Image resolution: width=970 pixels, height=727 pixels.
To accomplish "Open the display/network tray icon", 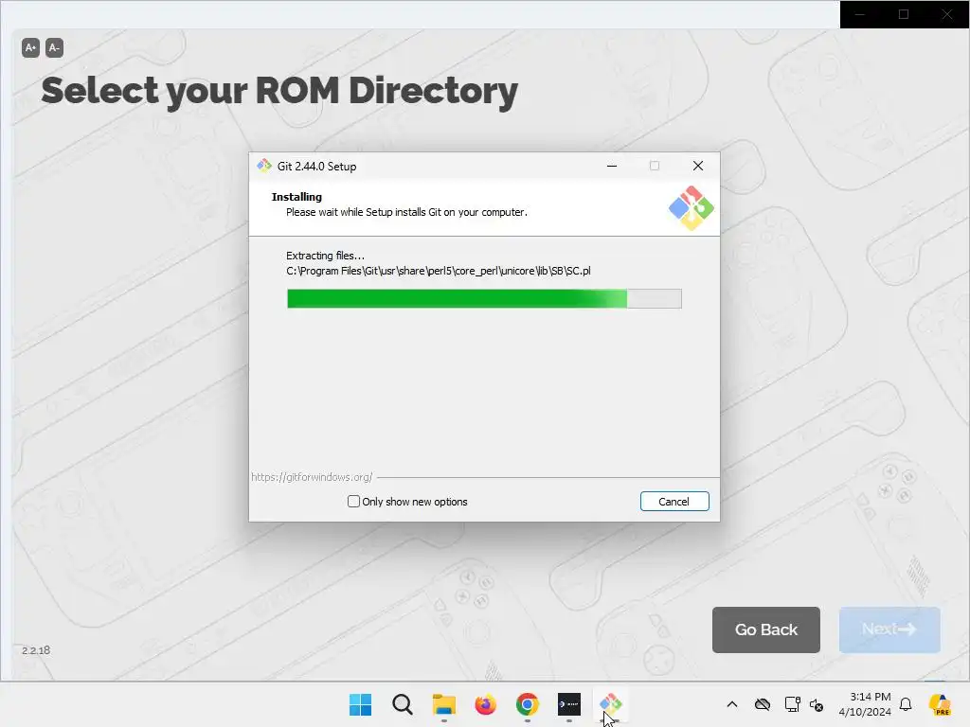I will coord(792,704).
